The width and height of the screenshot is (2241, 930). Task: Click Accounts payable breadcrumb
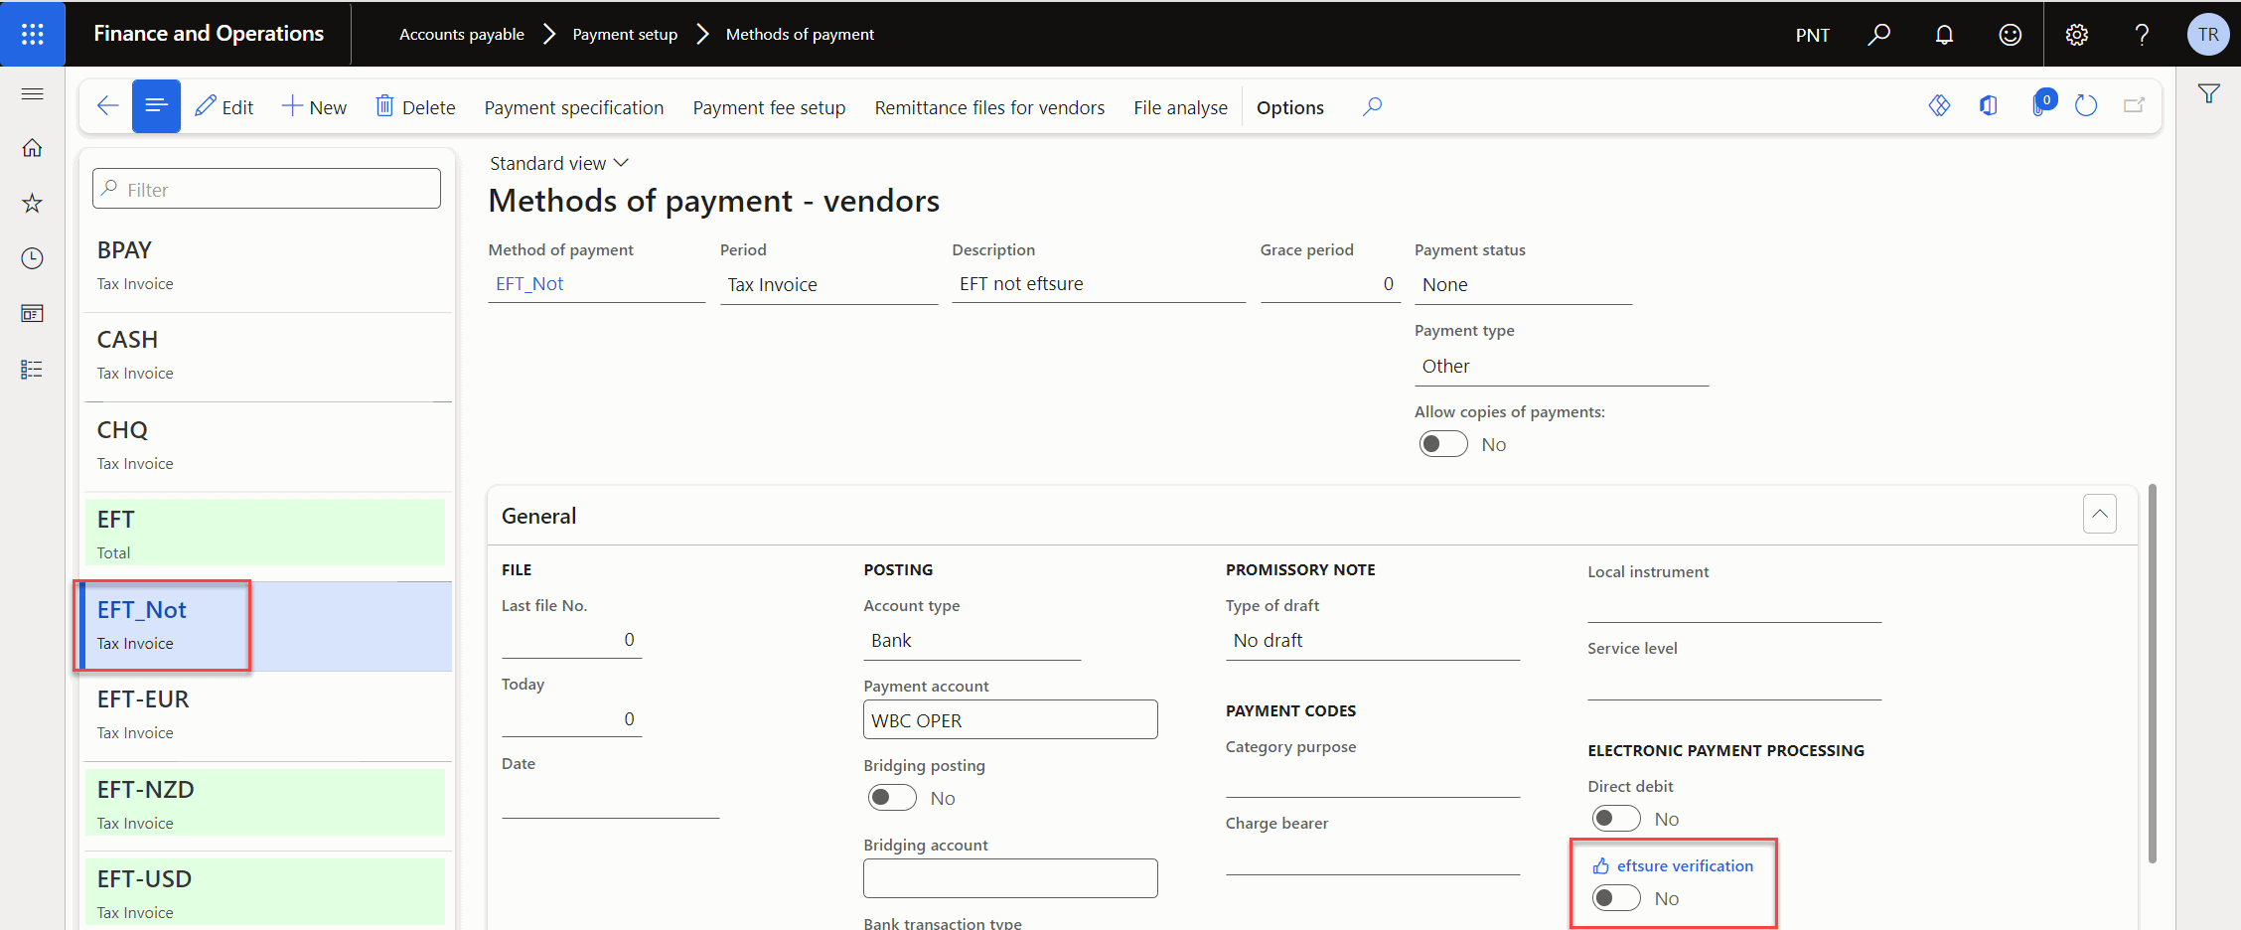pyautogui.click(x=462, y=34)
